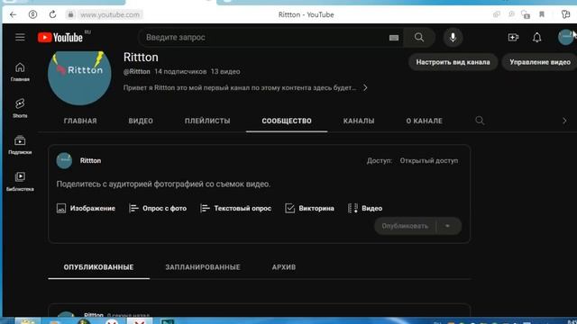Open the Библиотека library sidebar icon
The height and width of the screenshot is (324, 577).
pyautogui.click(x=20, y=182)
